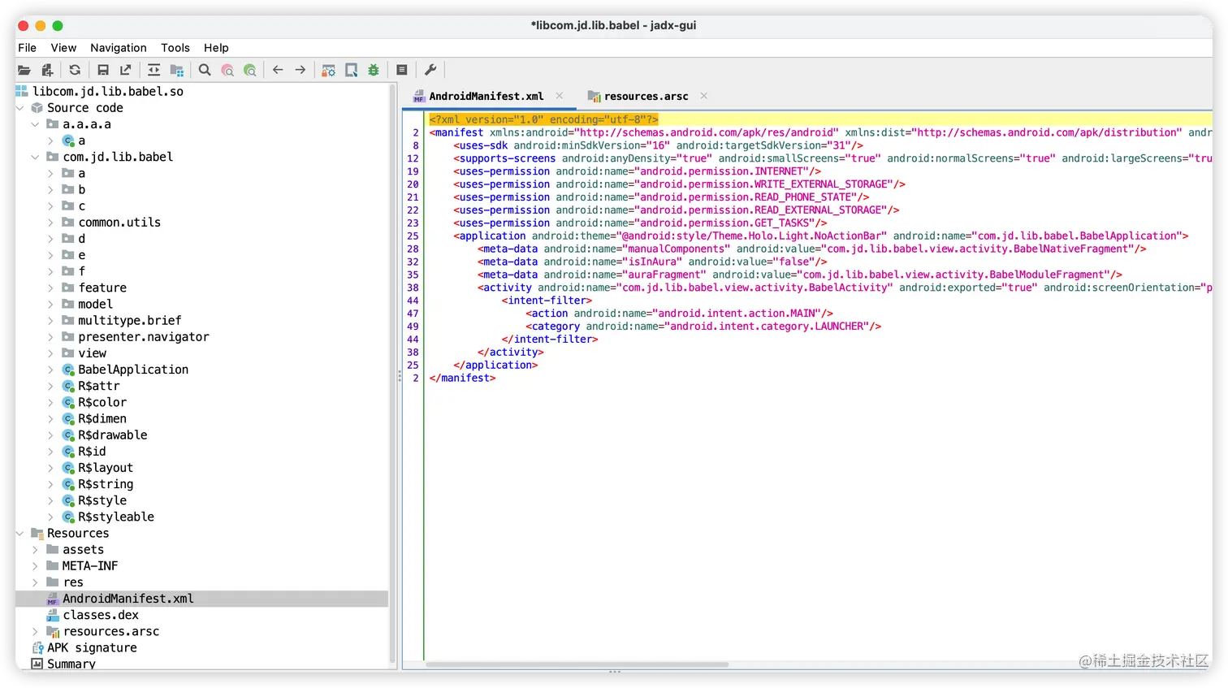Click the R$color class icon
The height and width of the screenshot is (688, 1228).
(x=69, y=402)
